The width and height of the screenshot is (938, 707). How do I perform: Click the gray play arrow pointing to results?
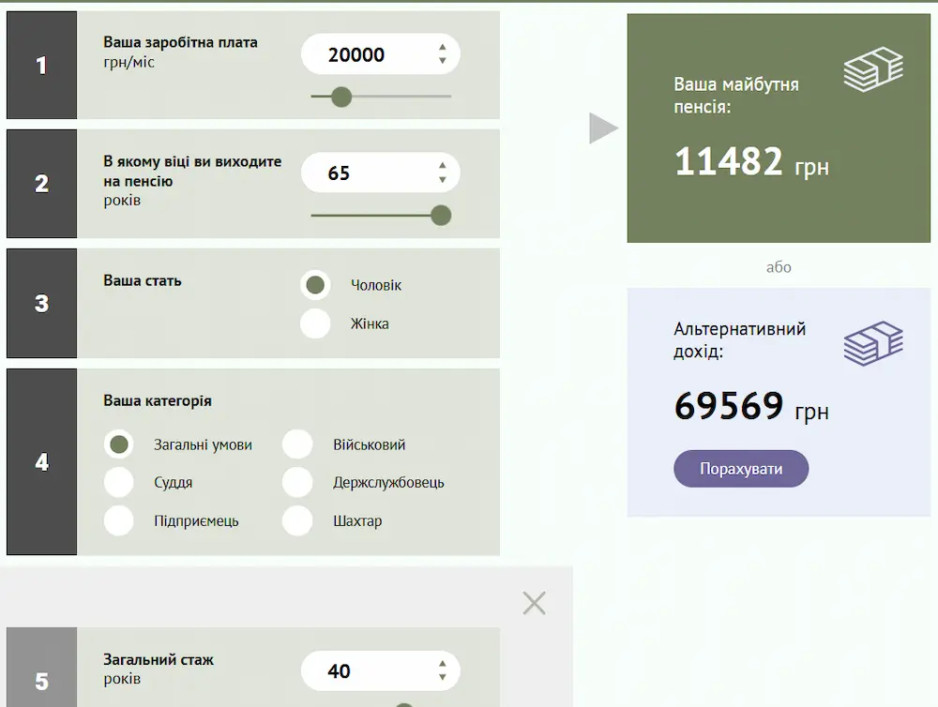[602, 128]
